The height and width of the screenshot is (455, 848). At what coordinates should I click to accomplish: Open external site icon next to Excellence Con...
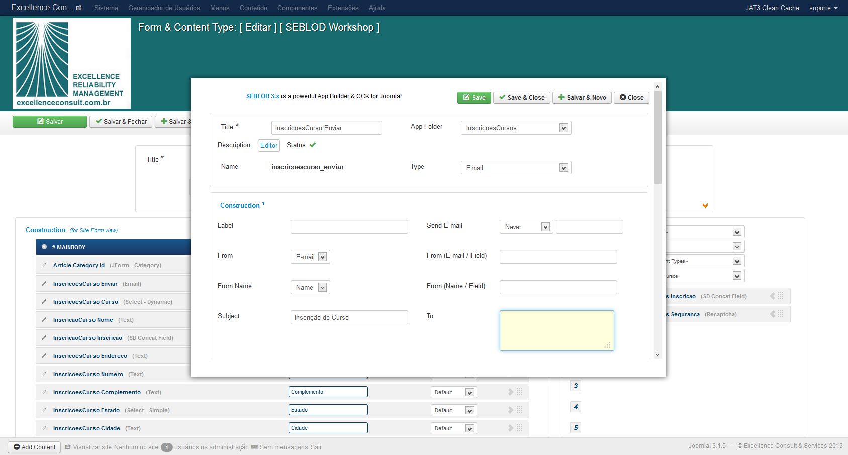click(x=79, y=8)
